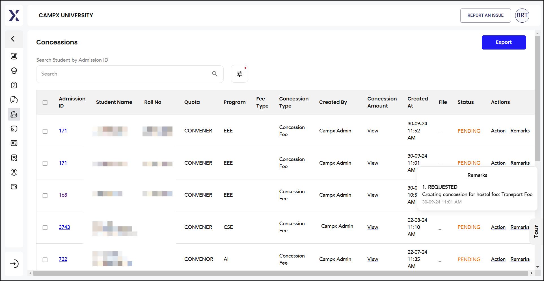Select checkbox for admission 168
This screenshot has height=281, width=544.
[x=45, y=196]
